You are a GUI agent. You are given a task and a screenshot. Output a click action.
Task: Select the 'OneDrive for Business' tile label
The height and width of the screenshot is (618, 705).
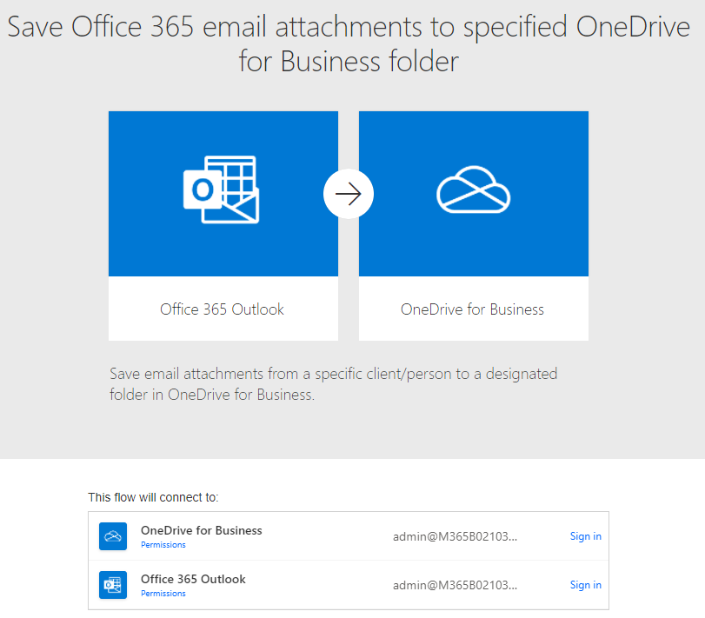pos(472,309)
